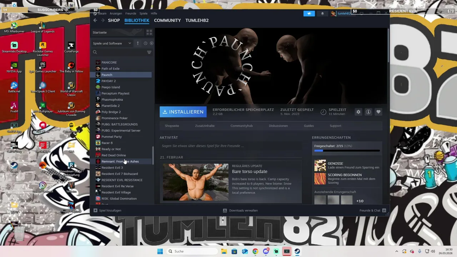Screen dimensions: 457x257
Task: Click the activity comment input field
Action: [x=231, y=146]
